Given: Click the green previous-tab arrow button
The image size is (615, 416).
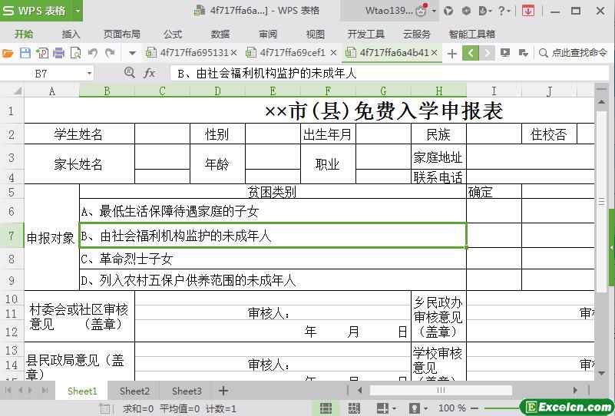Looking at the screenshot, I should coord(471,53).
